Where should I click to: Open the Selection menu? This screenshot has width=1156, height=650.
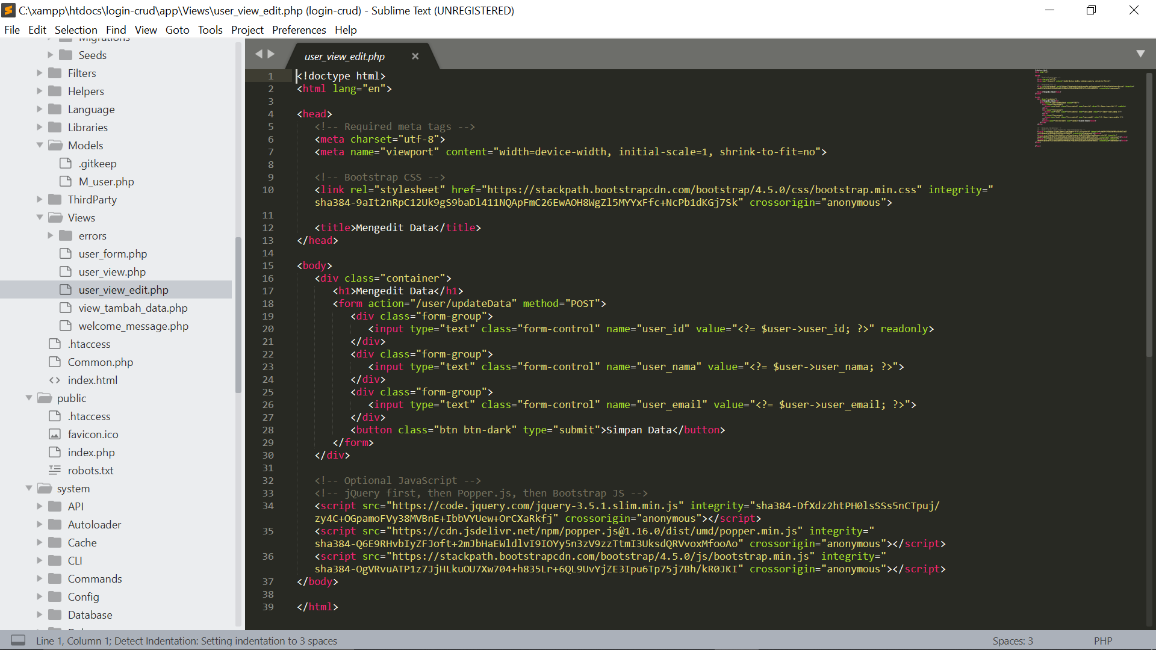point(76,29)
